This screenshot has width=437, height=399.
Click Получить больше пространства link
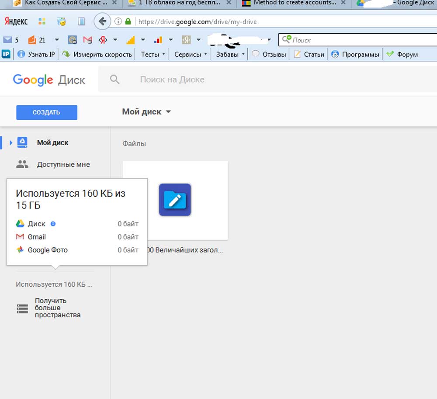click(57, 308)
